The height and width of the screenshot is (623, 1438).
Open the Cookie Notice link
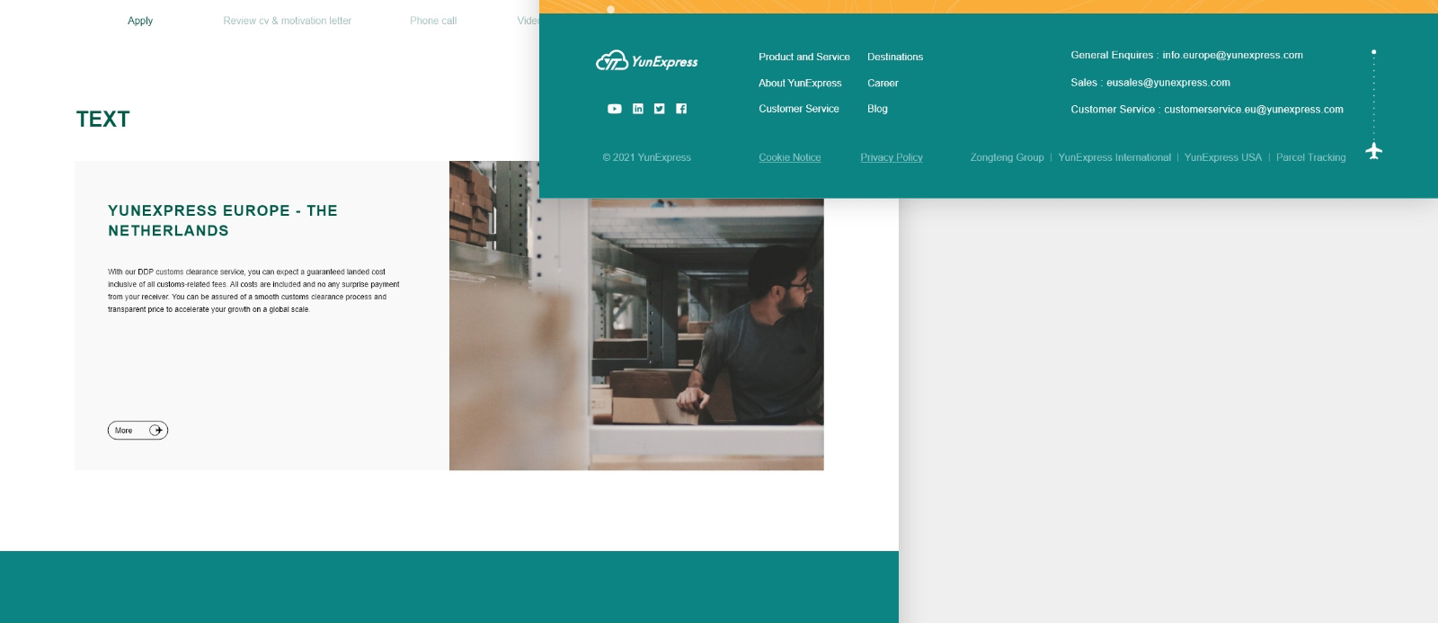789,157
